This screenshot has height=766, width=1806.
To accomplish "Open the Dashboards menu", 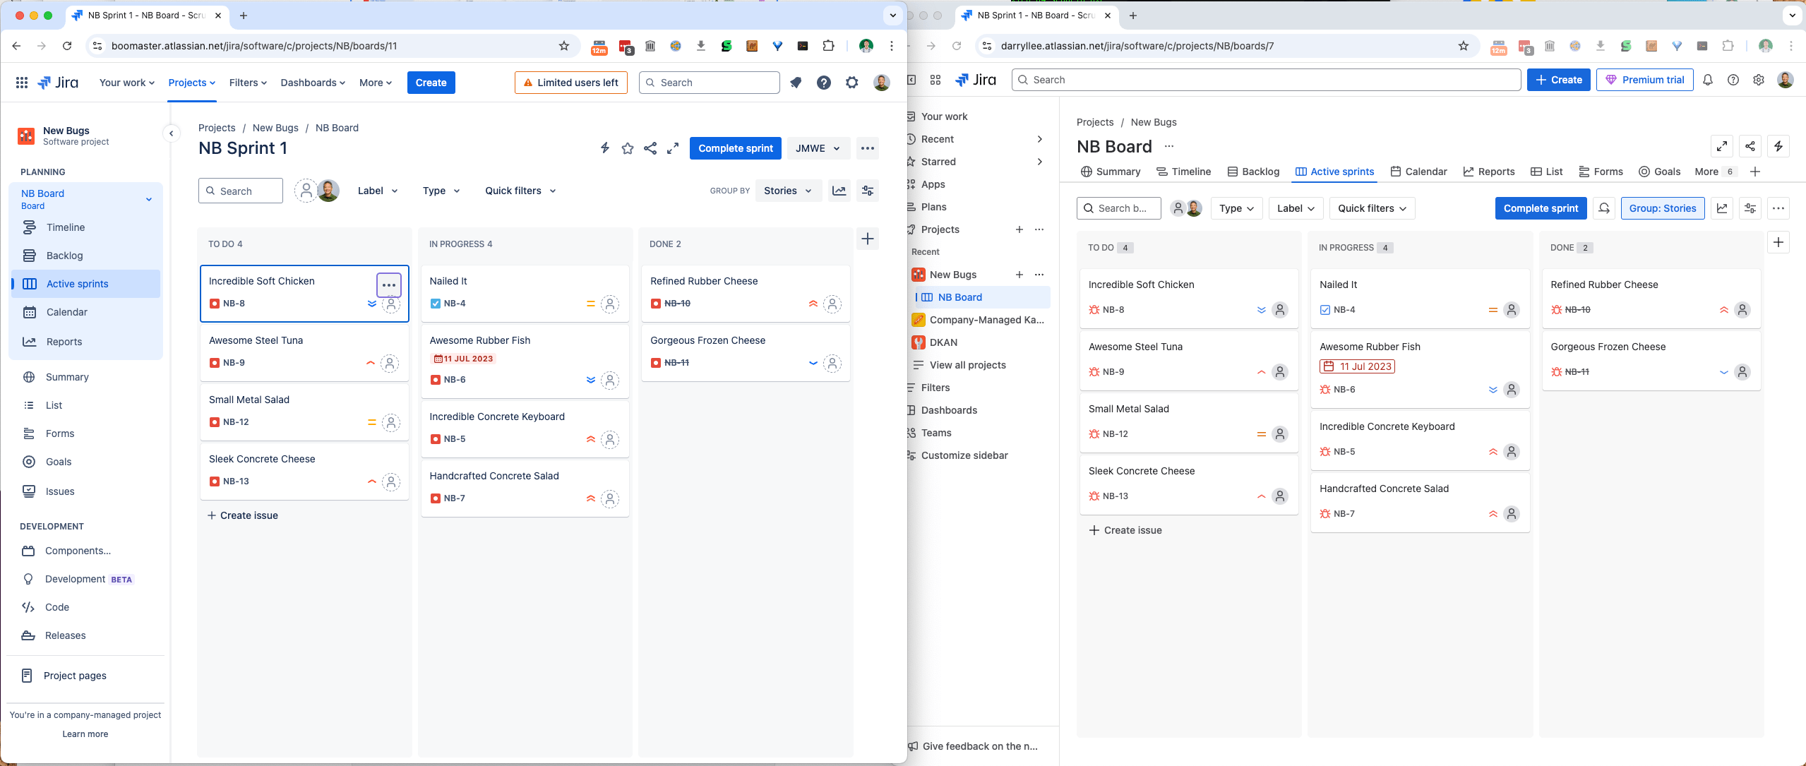I will click(x=312, y=83).
